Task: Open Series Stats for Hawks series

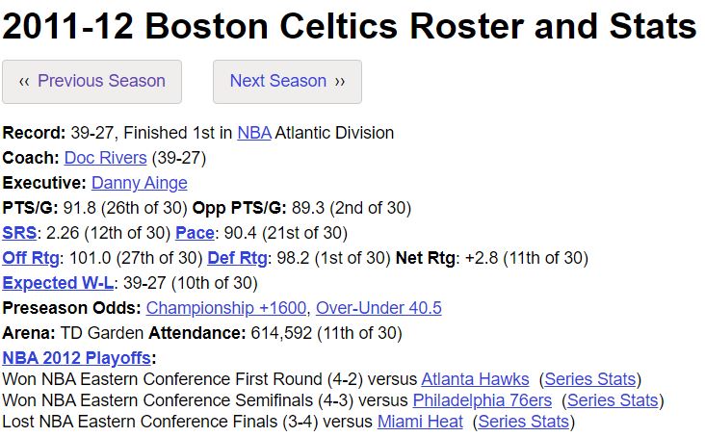Action: point(590,379)
